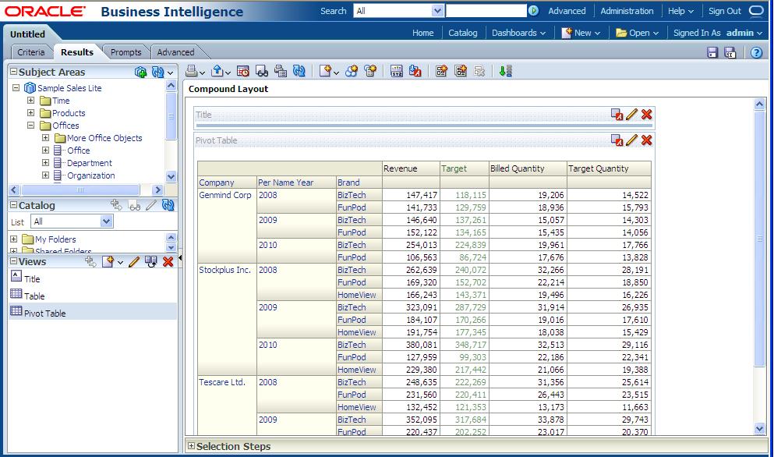Click the refresh icon in the Catalog pane header
774x457 pixels.
(168, 205)
